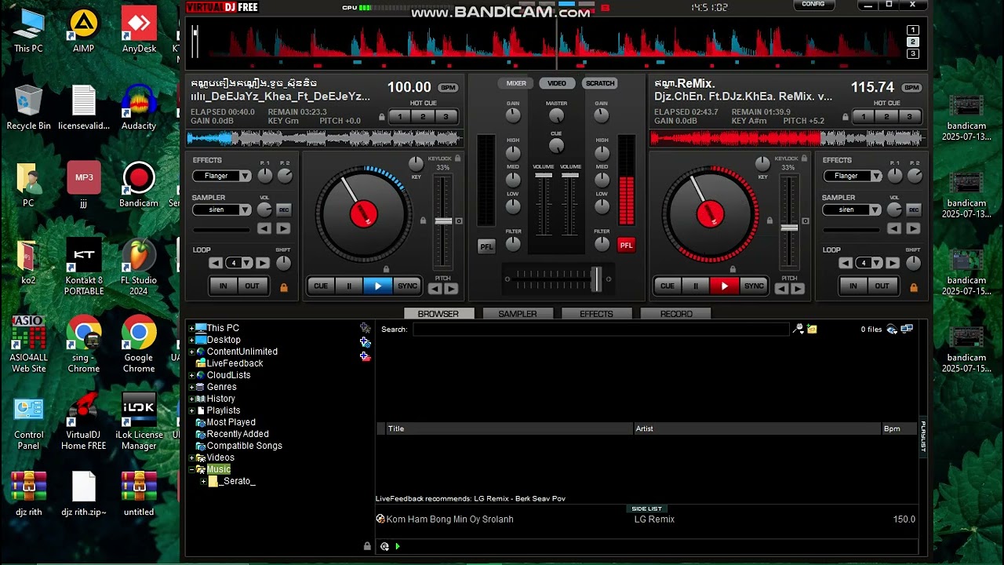Open the Recycle Bin
This screenshot has height=565, width=1004.
pos(28,108)
